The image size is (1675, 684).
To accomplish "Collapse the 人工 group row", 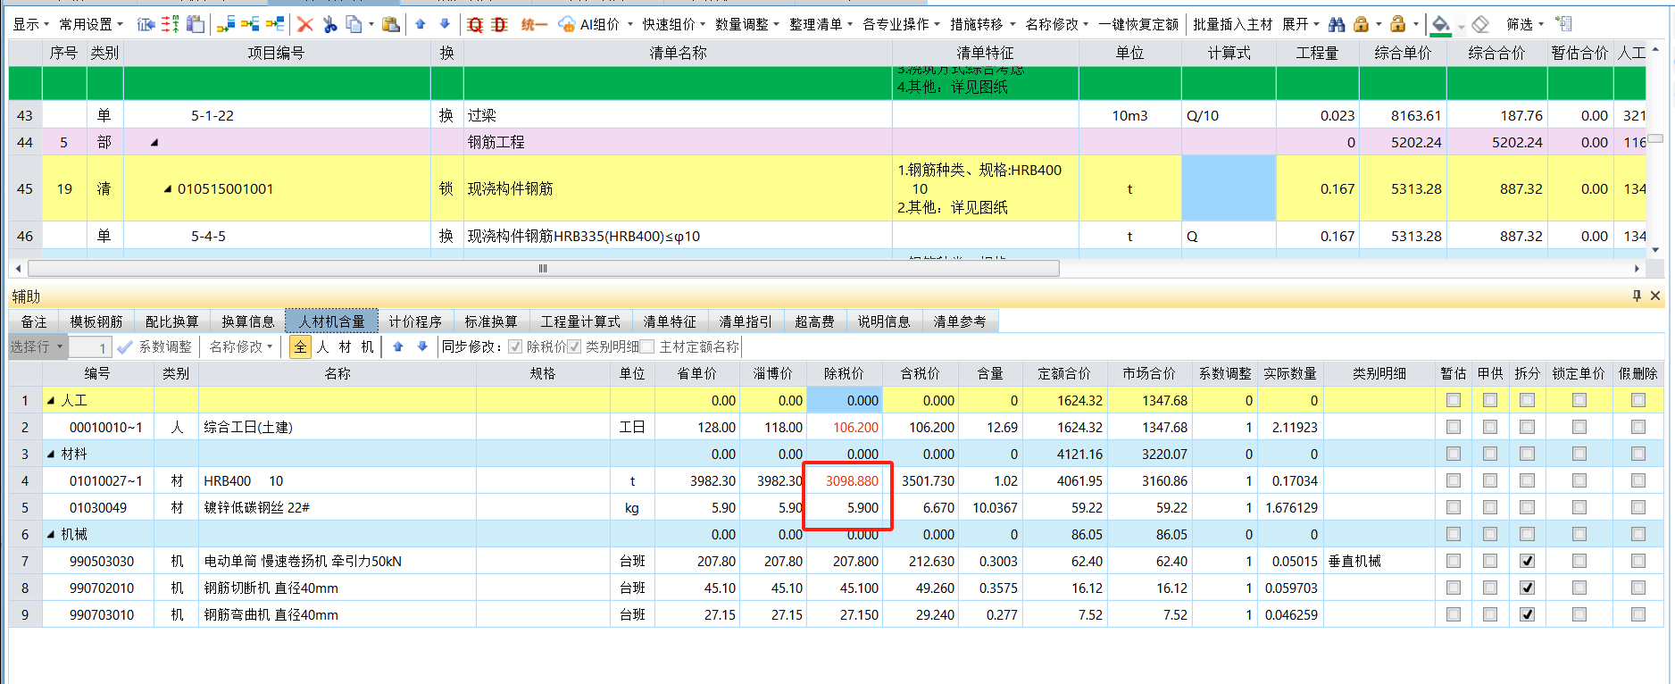I will pos(51,401).
